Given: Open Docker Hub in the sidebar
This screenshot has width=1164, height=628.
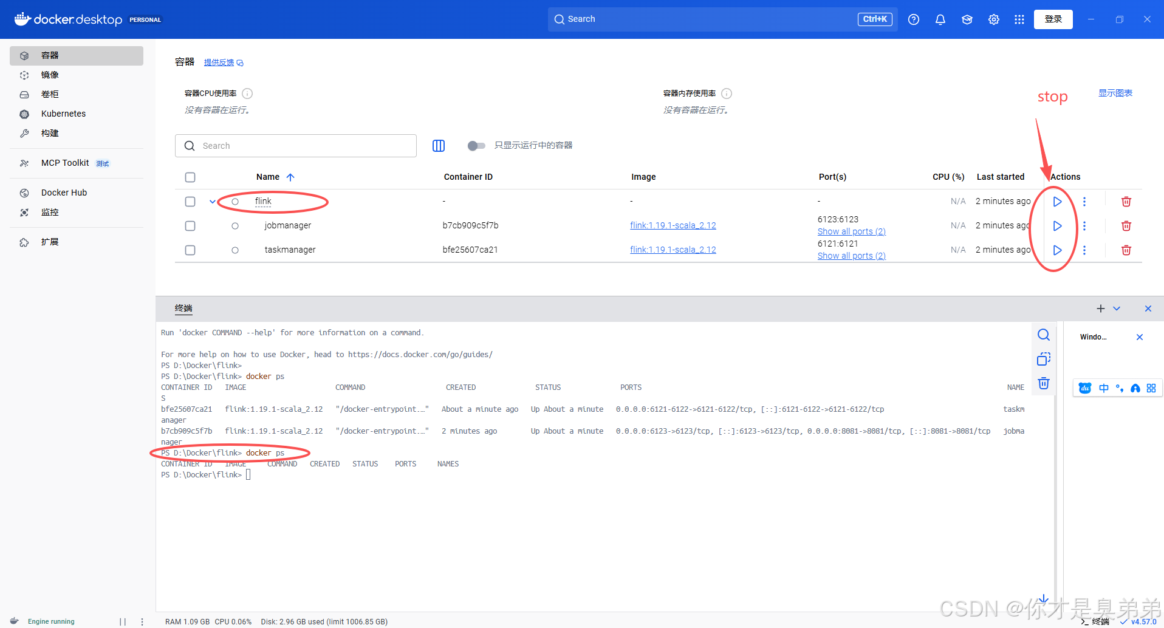Looking at the screenshot, I should pos(77,193).
